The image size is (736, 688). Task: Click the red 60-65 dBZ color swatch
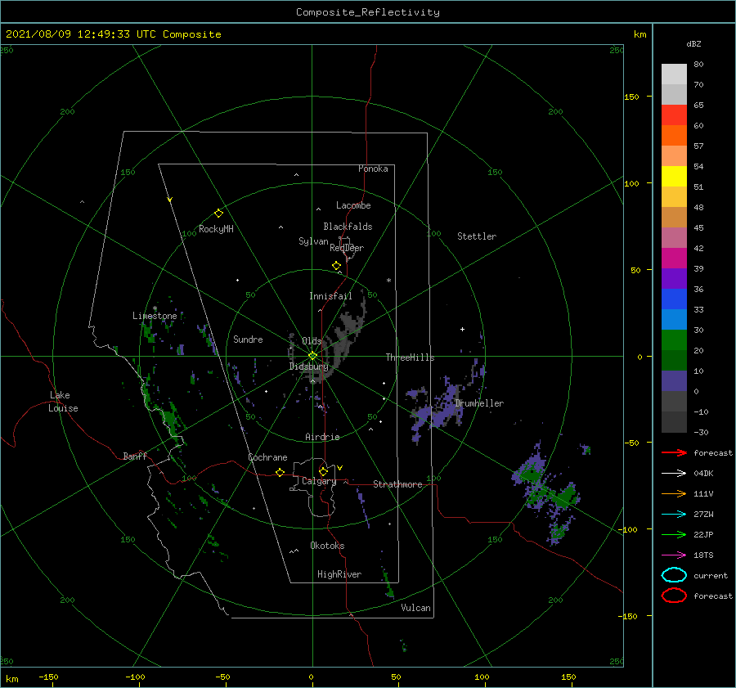(674, 115)
